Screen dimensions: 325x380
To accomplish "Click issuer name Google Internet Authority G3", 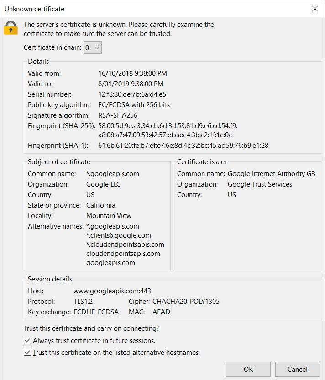I will [x=271, y=174].
